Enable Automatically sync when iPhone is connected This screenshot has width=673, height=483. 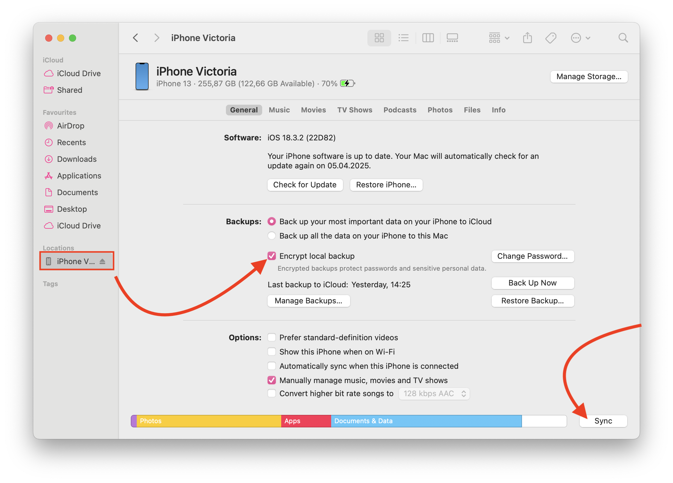point(271,366)
